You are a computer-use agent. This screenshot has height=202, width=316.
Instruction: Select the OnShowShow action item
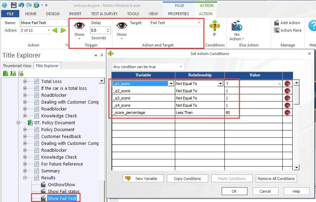click(61, 184)
